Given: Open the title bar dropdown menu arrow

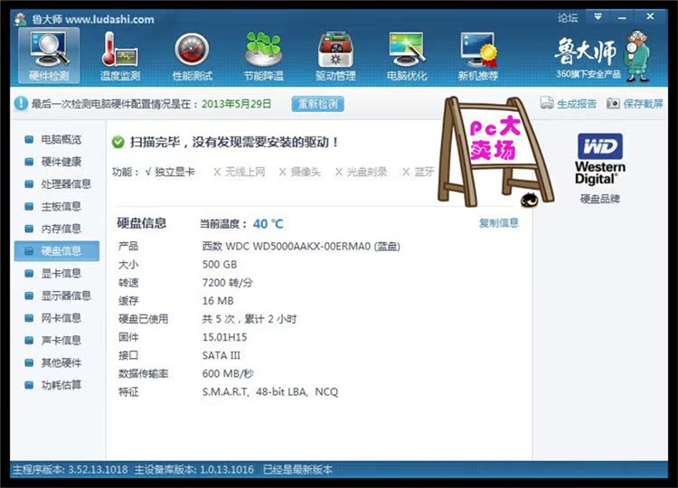Looking at the screenshot, I should tap(598, 17).
